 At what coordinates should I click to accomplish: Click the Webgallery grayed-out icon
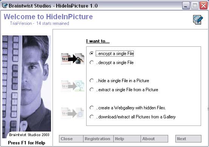(x=73, y=113)
